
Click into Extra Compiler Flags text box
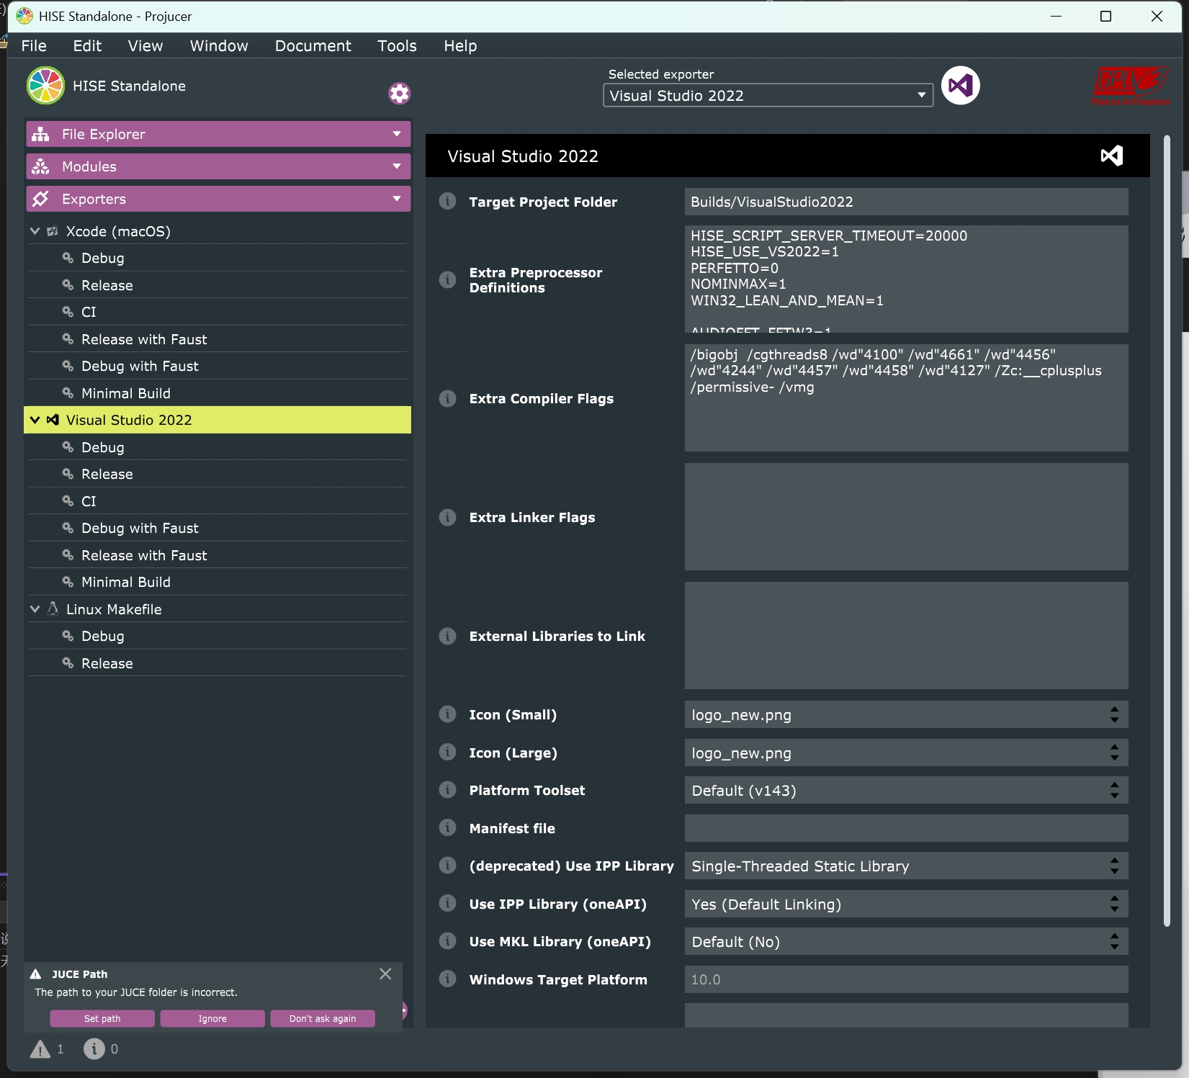[906, 397]
